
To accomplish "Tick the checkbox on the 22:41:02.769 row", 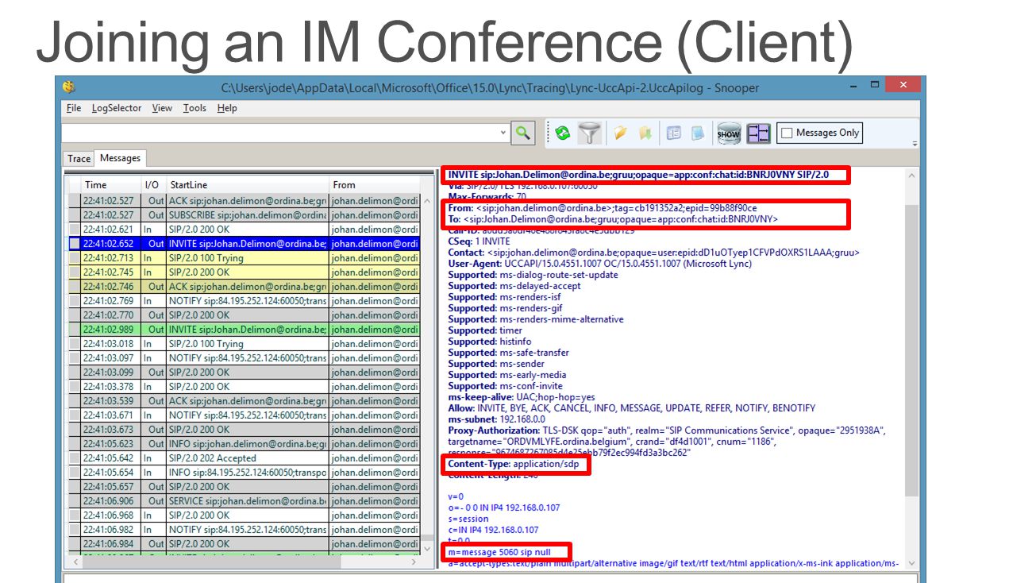I will 75,301.
